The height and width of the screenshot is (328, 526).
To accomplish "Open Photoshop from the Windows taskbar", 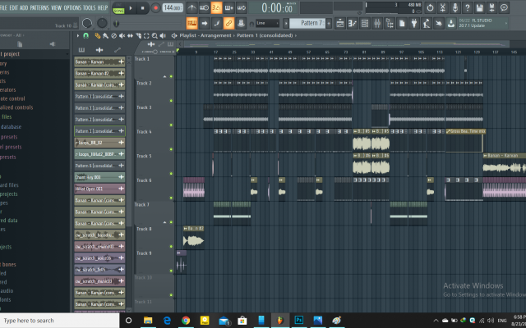I will [298, 321].
